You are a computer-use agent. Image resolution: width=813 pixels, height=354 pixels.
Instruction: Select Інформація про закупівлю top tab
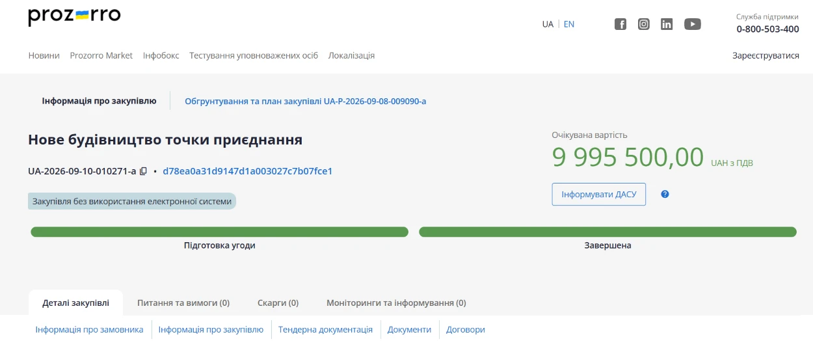coord(99,101)
